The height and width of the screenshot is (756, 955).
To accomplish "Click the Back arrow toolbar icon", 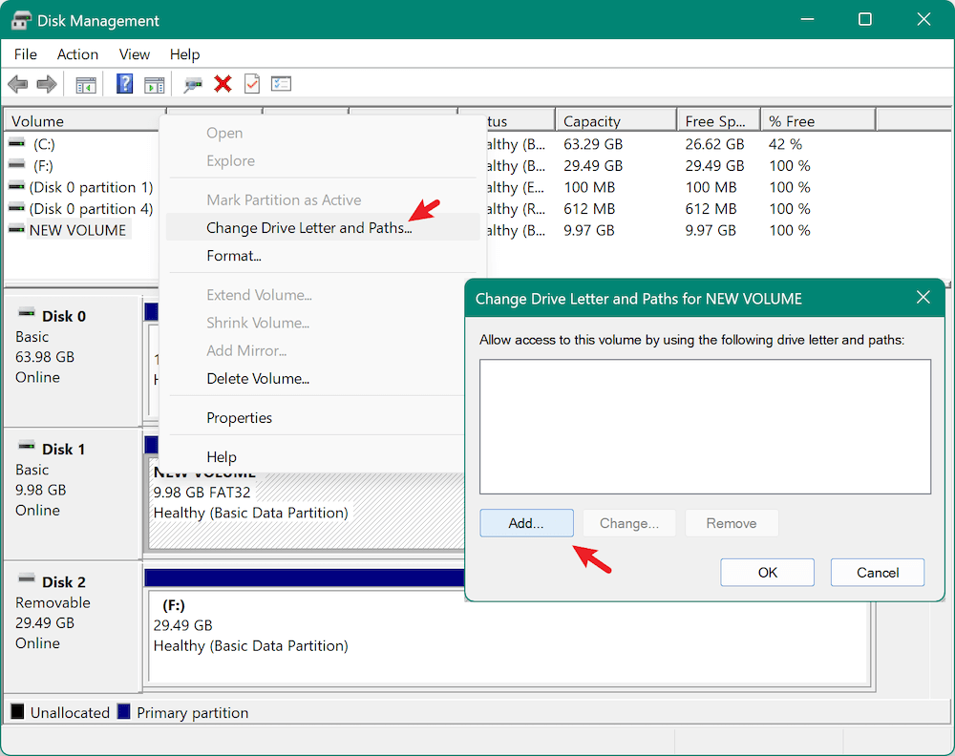I will (x=17, y=84).
